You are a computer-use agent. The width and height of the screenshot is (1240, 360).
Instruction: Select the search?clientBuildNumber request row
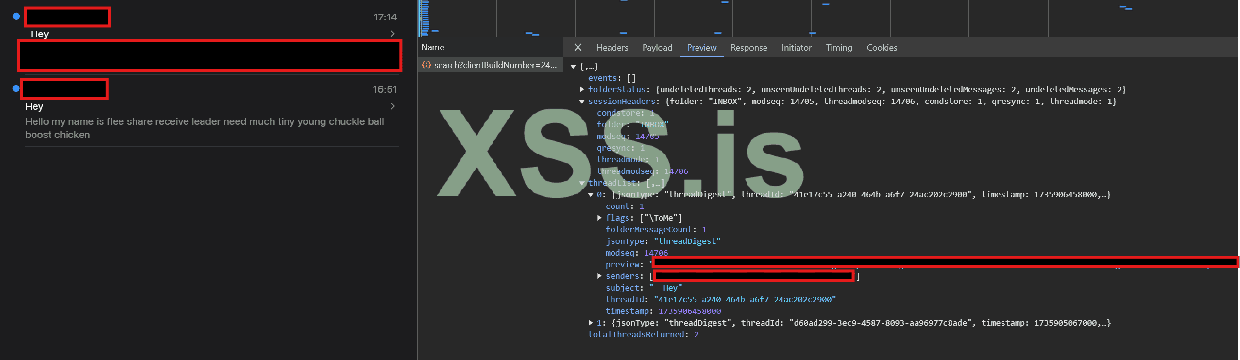click(x=490, y=65)
